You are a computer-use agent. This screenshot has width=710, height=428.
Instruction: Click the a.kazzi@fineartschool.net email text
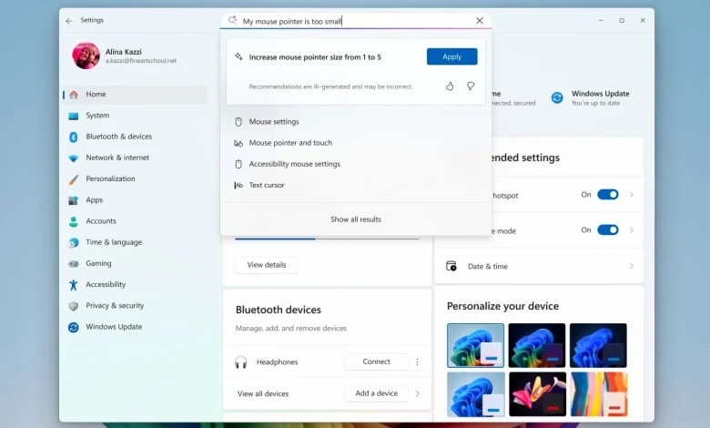pyautogui.click(x=141, y=61)
